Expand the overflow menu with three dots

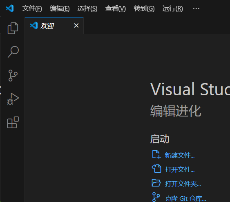click(x=196, y=8)
